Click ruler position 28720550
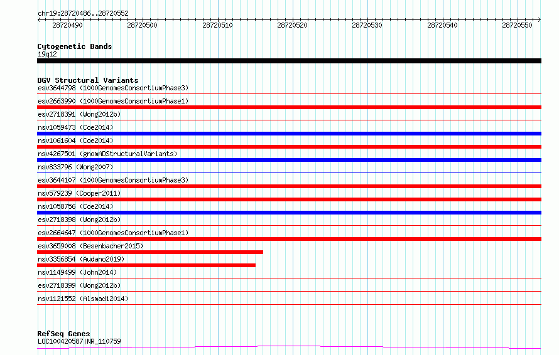Viewport: 559px width, 355px height. pyautogui.click(x=518, y=25)
